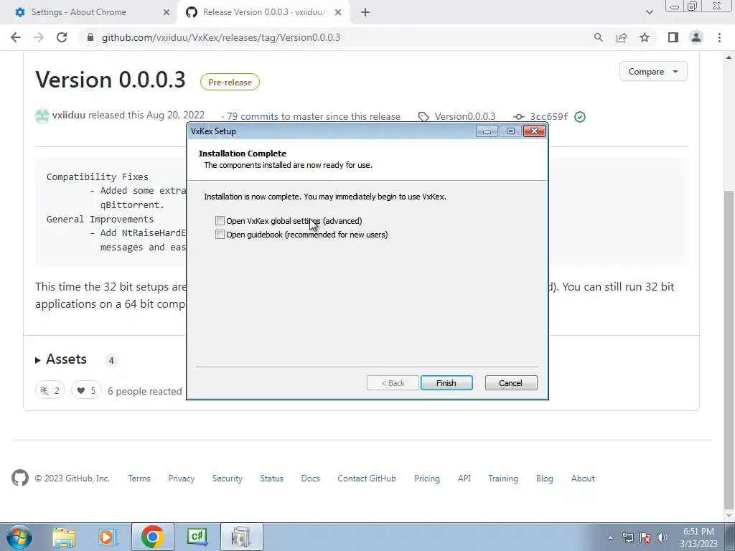Open Contact GitHub footer link
735x551 pixels.
tap(367, 479)
